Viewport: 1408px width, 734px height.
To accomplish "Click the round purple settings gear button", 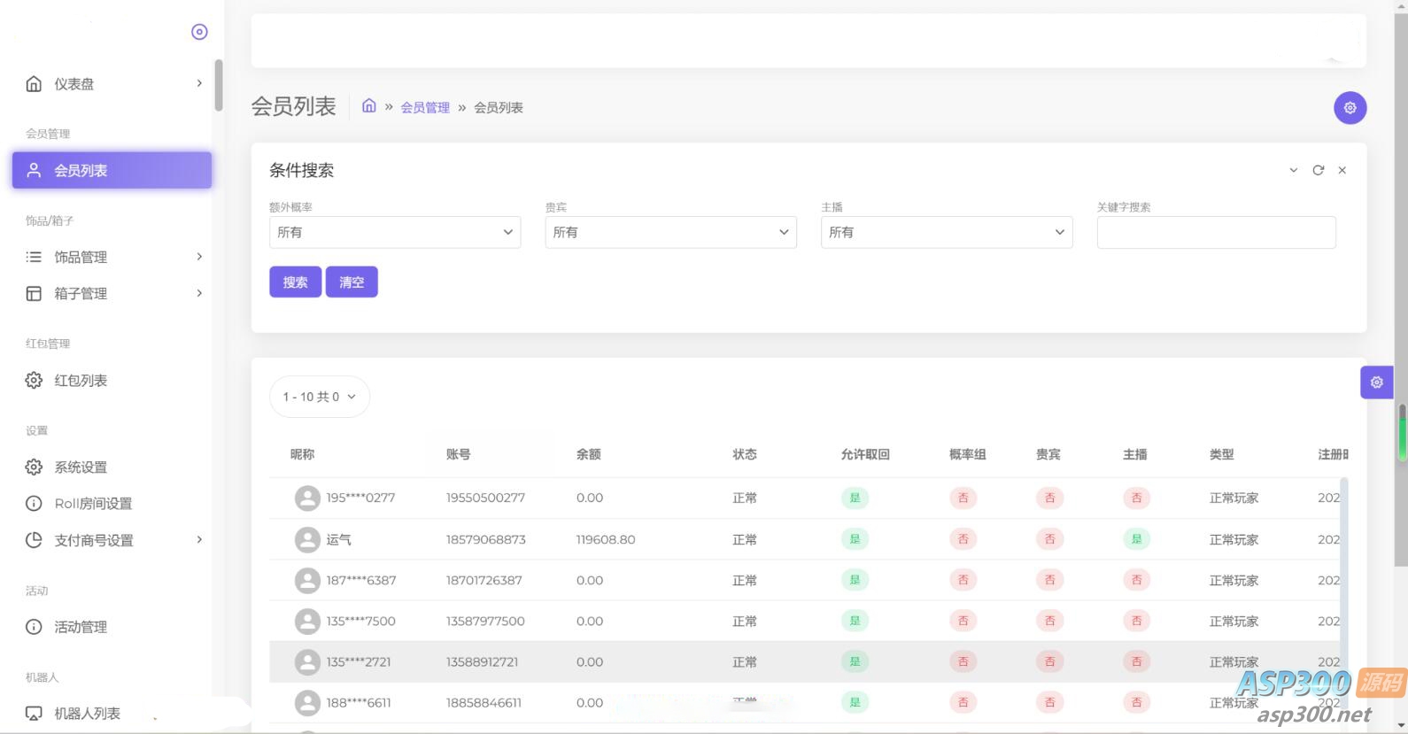I will pyautogui.click(x=1350, y=108).
